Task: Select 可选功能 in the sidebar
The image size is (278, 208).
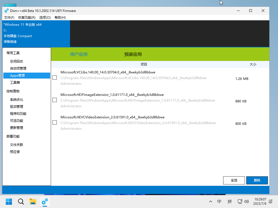Action: point(27,121)
